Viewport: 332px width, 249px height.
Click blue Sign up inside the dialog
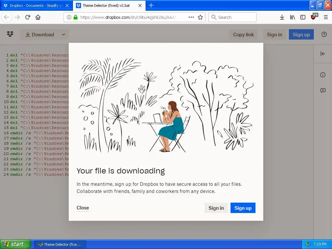pos(243,208)
